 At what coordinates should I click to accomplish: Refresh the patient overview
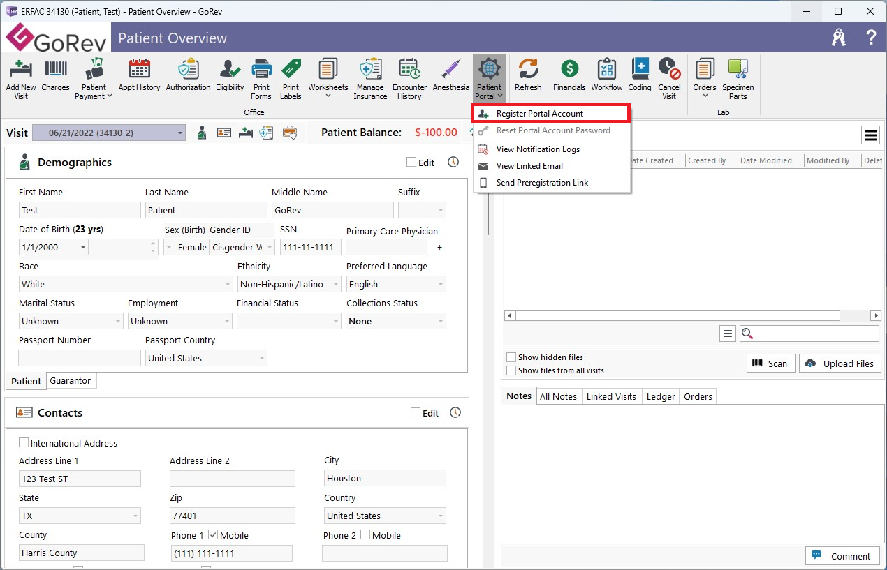coord(528,75)
